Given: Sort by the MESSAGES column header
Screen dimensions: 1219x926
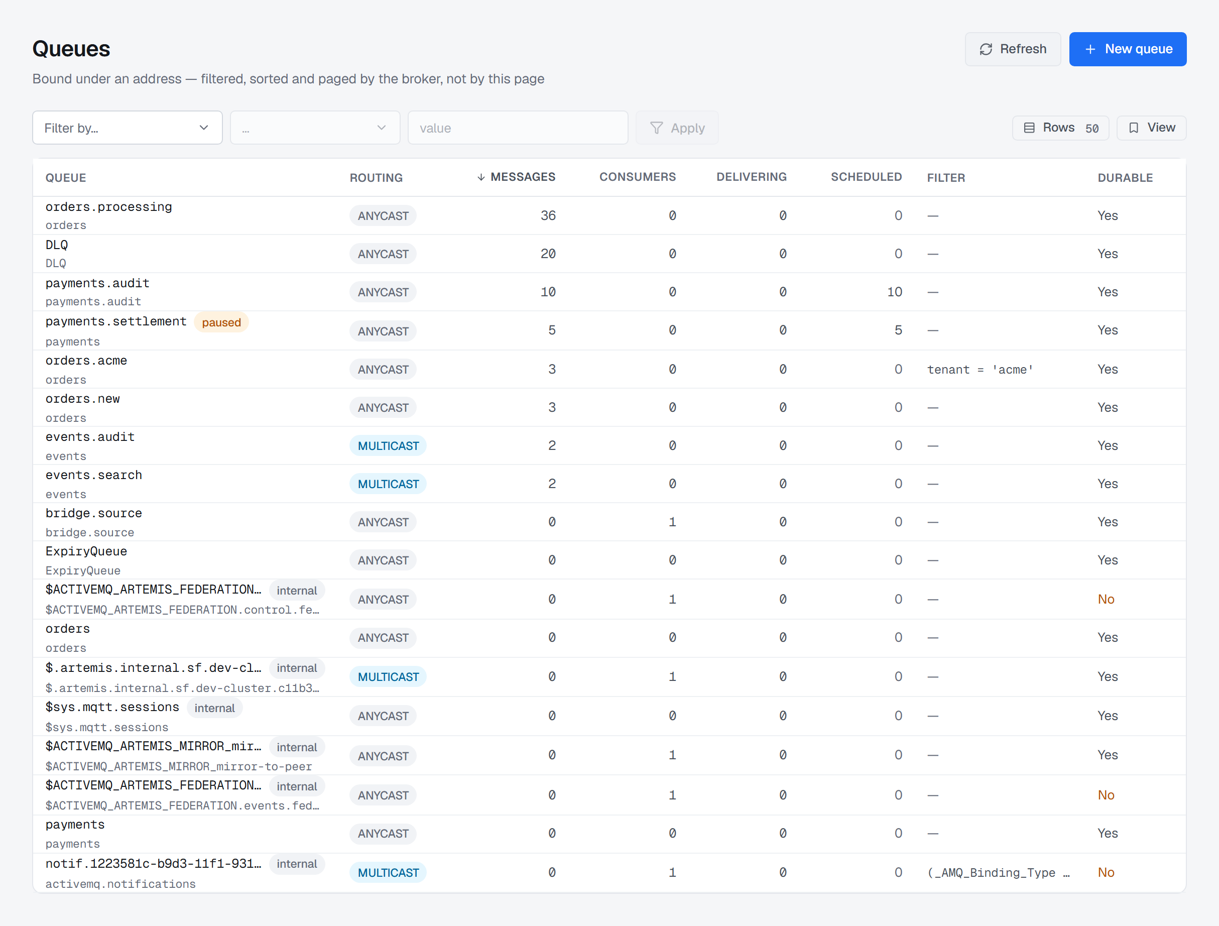Looking at the screenshot, I should (516, 177).
